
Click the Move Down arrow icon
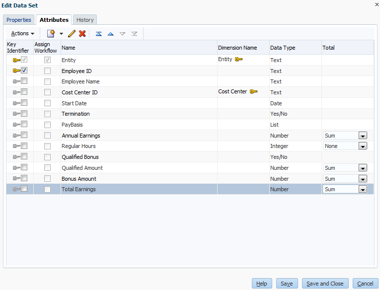click(122, 34)
